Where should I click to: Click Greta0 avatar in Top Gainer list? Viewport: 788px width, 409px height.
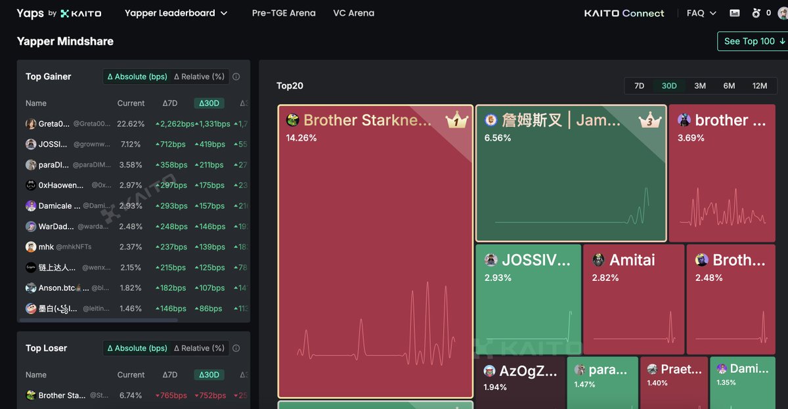point(31,124)
